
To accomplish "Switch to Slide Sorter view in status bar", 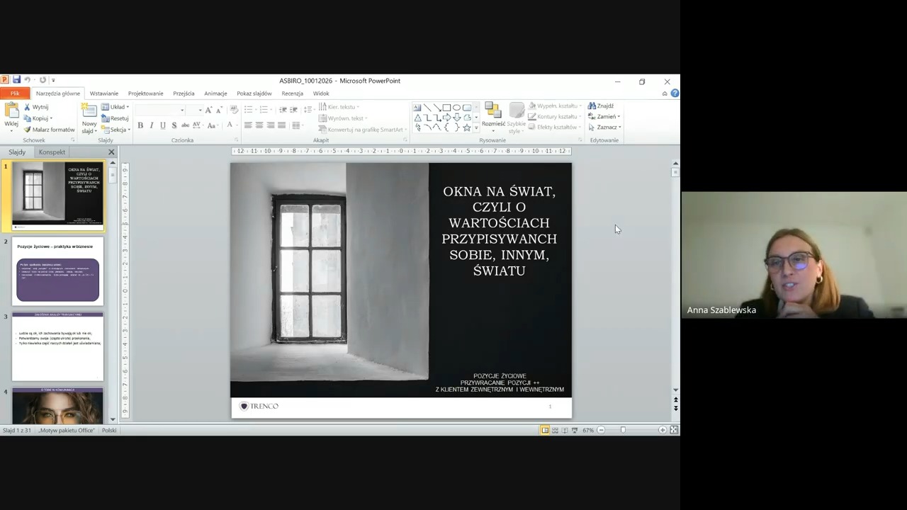I will click(x=555, y=430).
